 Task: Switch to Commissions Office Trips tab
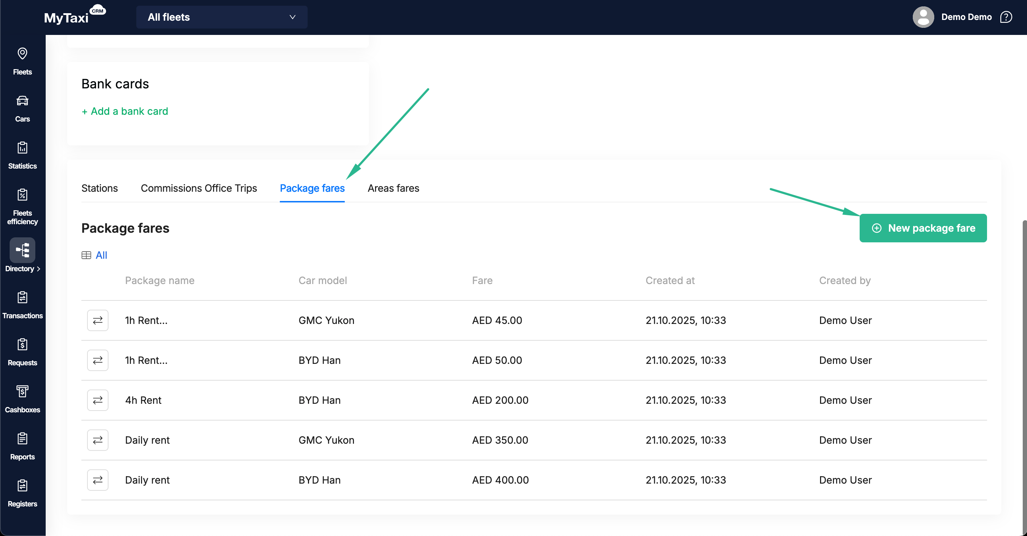[x=198, y=188]
